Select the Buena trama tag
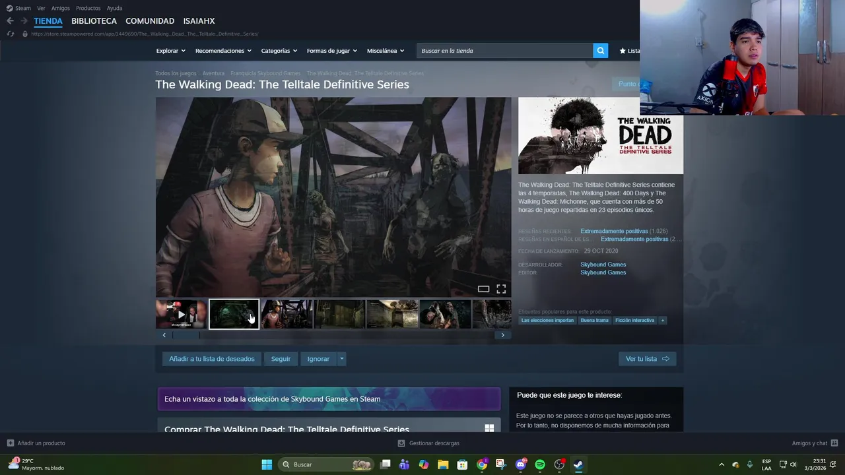 [595, 321]
